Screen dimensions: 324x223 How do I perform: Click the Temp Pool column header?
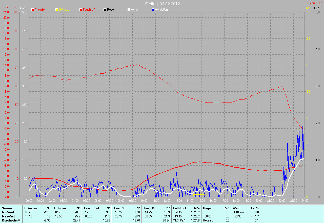[91, 208]
